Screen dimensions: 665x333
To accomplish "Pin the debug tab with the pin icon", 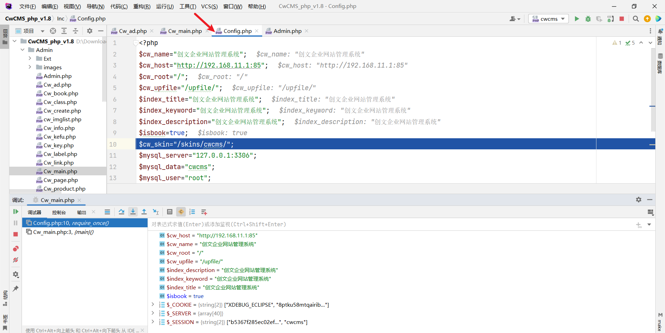I will [16, 289].
